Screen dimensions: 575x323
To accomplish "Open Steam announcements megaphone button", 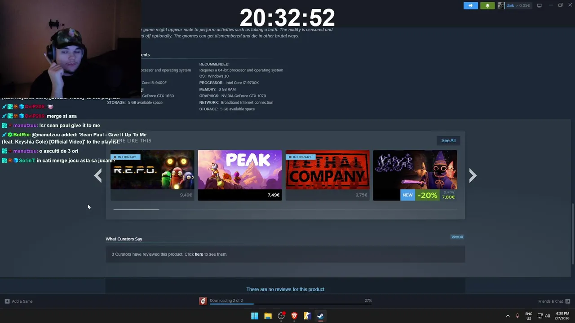I will pos(471,5).
